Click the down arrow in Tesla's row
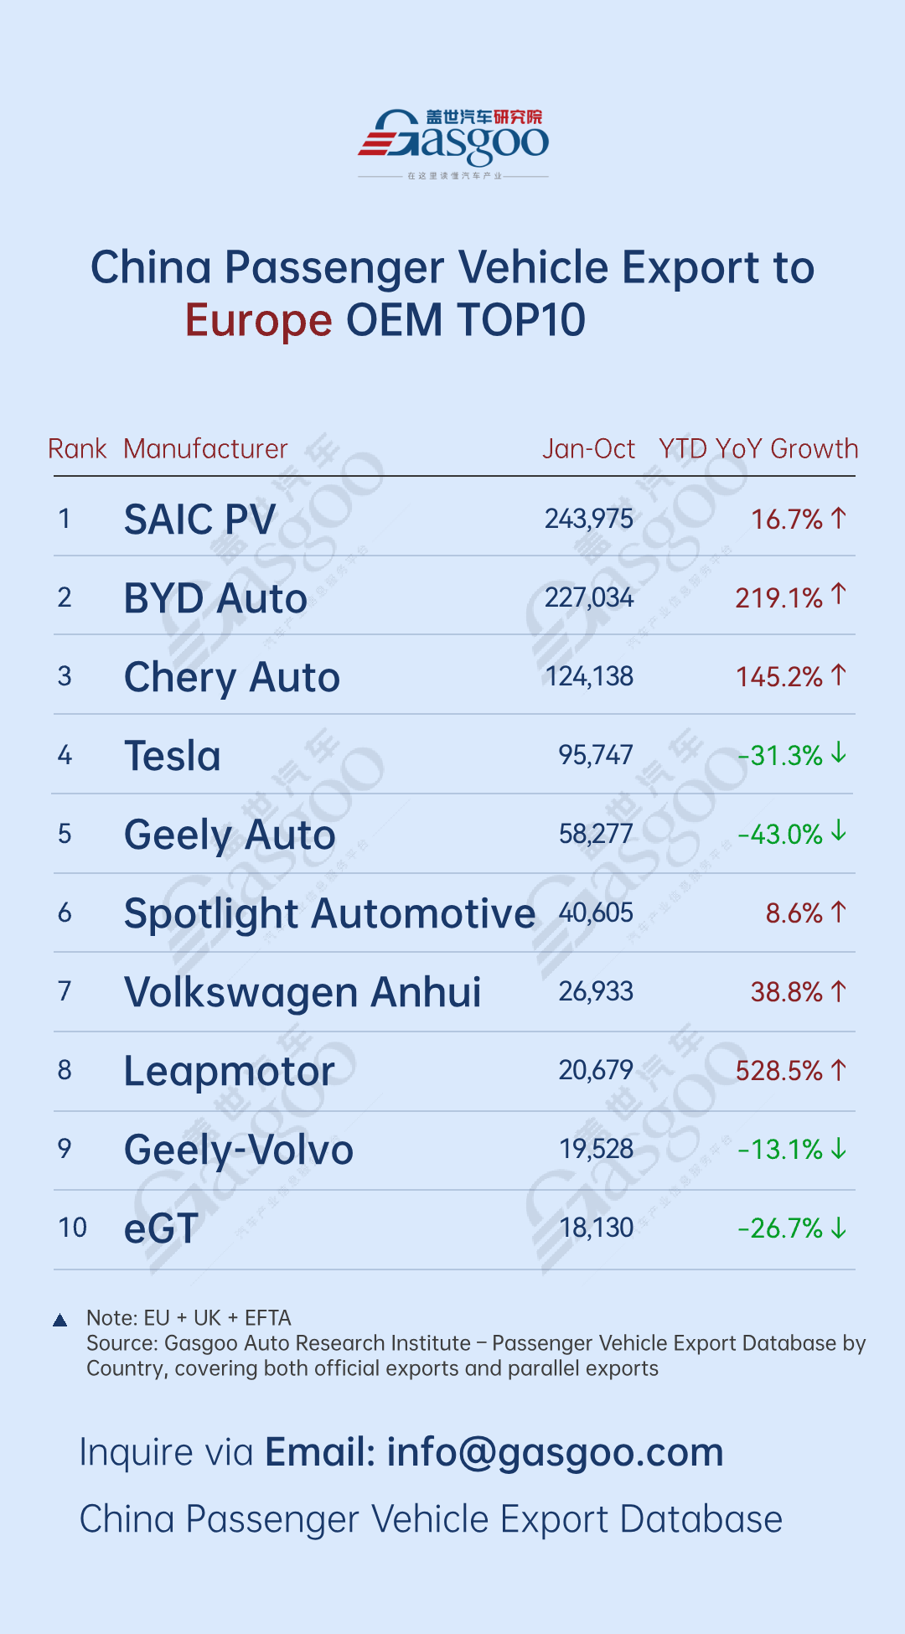This screenshot has height=1634, width=905. 839,754
